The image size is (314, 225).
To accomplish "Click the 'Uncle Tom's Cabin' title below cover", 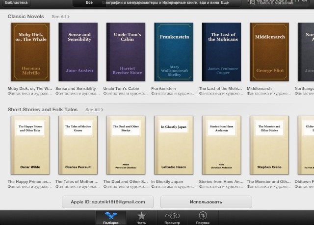I will tap(121, 88).
